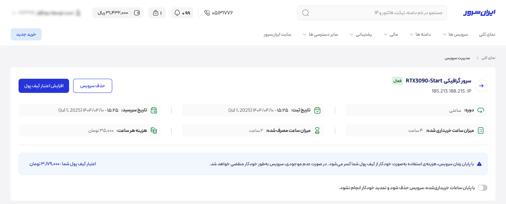Click the expiry date calendar icon
Screen dimensions: 506x204
(x=154, y=110)
